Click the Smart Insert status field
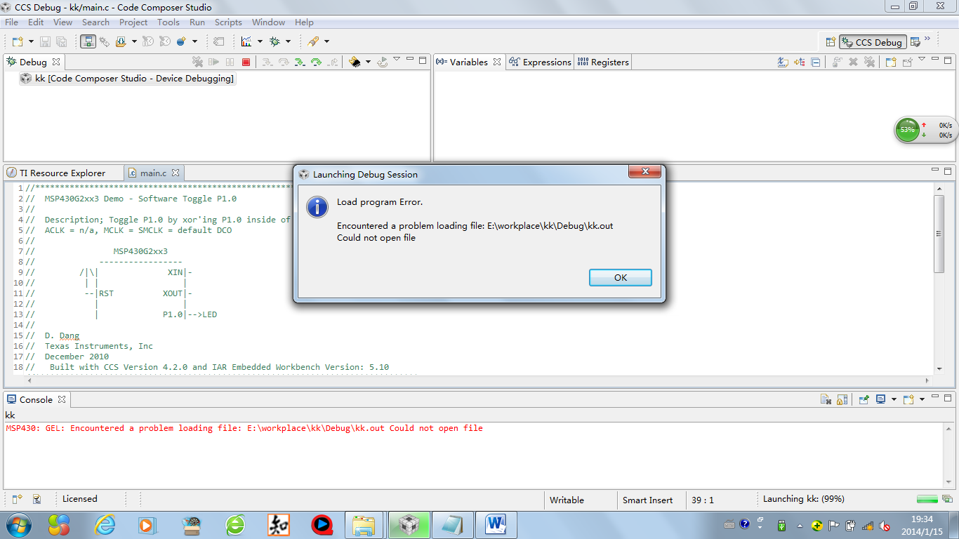Image resolution: width=959 pixels, height=539 pixels. [x=647, y=500]
